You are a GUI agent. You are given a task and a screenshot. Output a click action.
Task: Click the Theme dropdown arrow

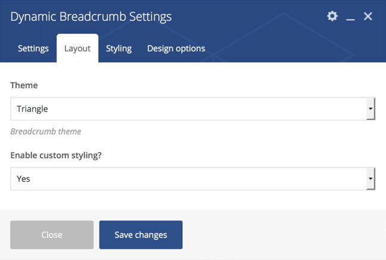(x=371, y=109)
